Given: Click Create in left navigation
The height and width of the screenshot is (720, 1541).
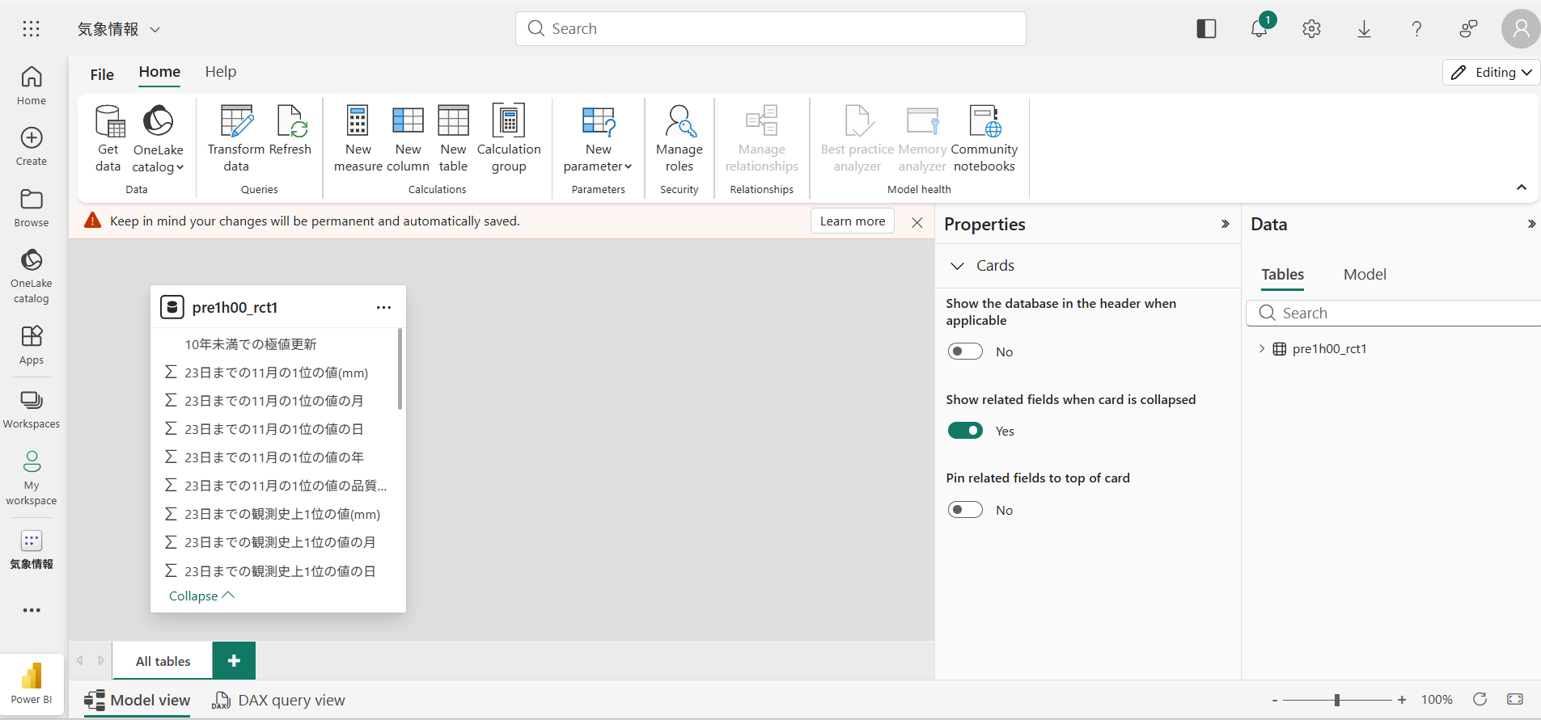Looking at the screenshot, I should pyautogui.click(x=32, y=146).
